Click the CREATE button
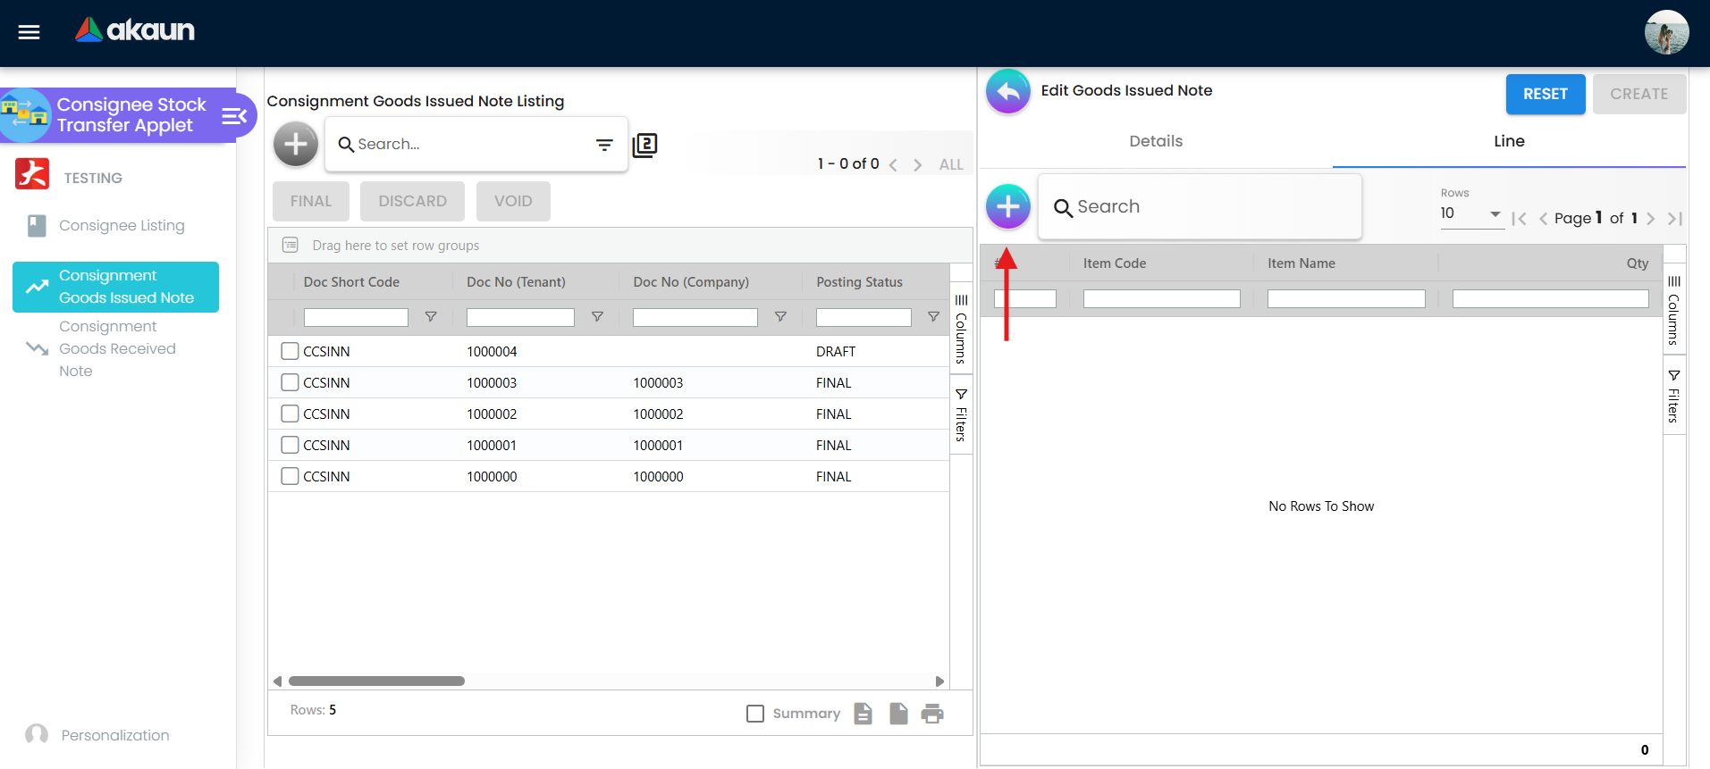 (x=1639, y=95)
